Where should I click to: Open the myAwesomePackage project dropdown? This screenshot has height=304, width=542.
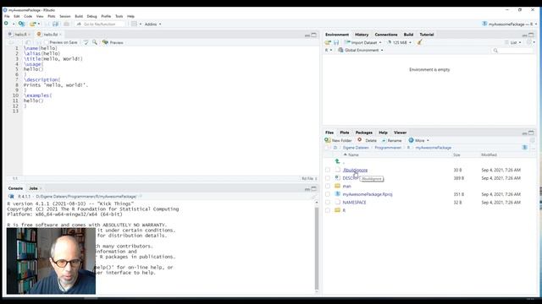coord(510,24)
